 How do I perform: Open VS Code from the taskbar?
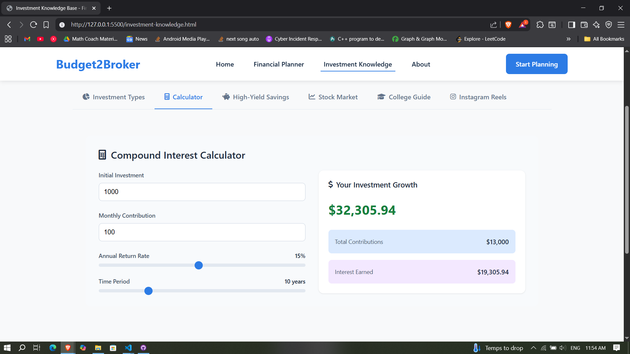tap(128, 348)
